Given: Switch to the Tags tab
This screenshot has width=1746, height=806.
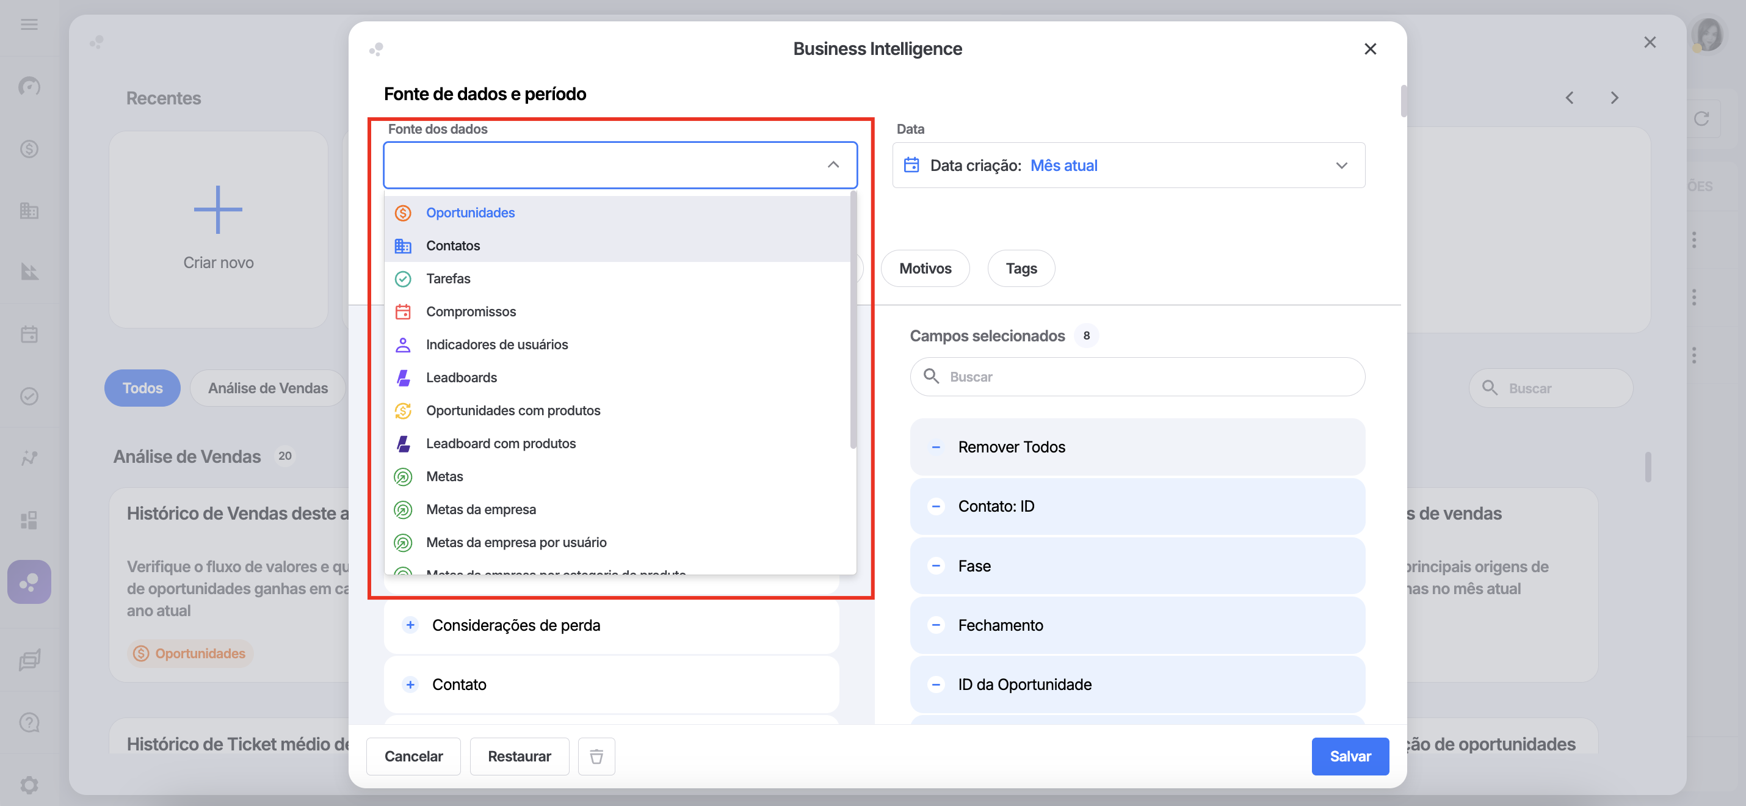Looking at the screenshot, I should click(1021, 269).
